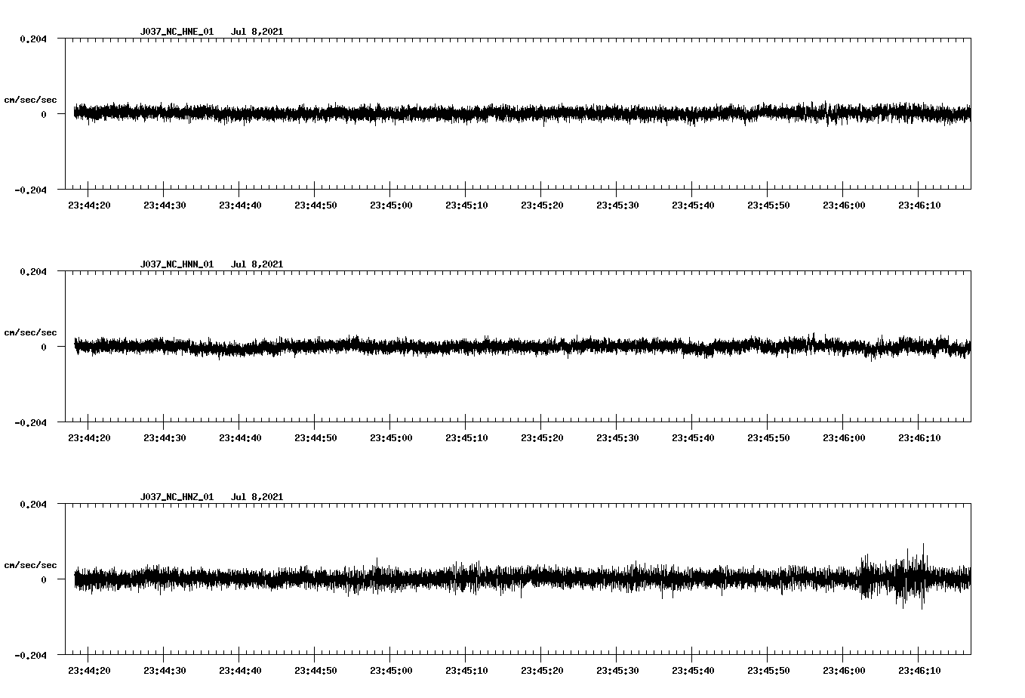Viewport: 1025px width, 698px height.
Task: Click the cm/sec/sec unit label on HNZ plot
Action: pyautogui.click(x=32, y=564)
